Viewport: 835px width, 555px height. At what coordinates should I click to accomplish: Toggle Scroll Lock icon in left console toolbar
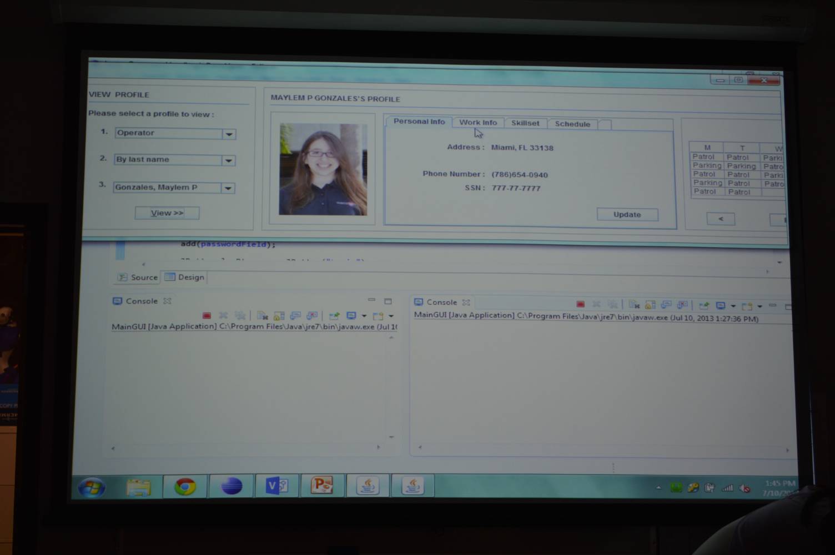click(x=279, y=316)
